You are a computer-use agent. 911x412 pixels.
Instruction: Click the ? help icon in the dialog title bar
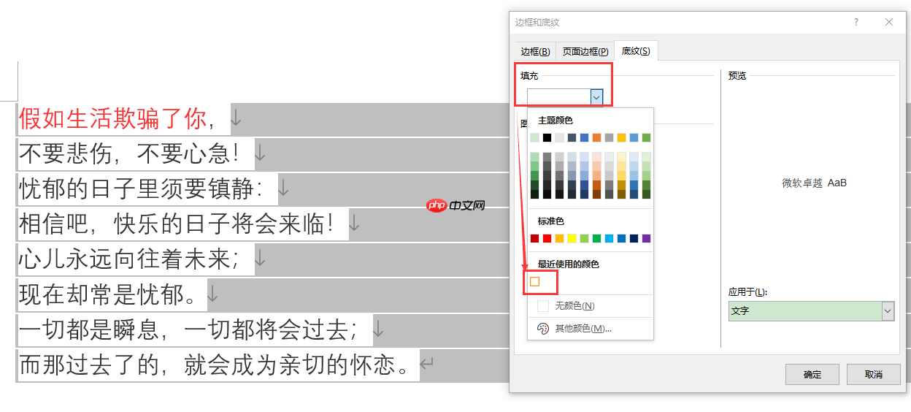point(856,22)
